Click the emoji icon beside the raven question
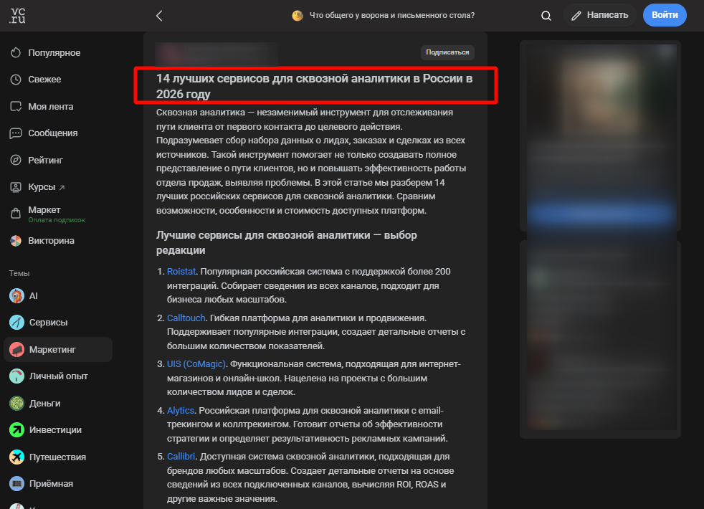This screenshot has height=509, width=704. pos(298,16)
